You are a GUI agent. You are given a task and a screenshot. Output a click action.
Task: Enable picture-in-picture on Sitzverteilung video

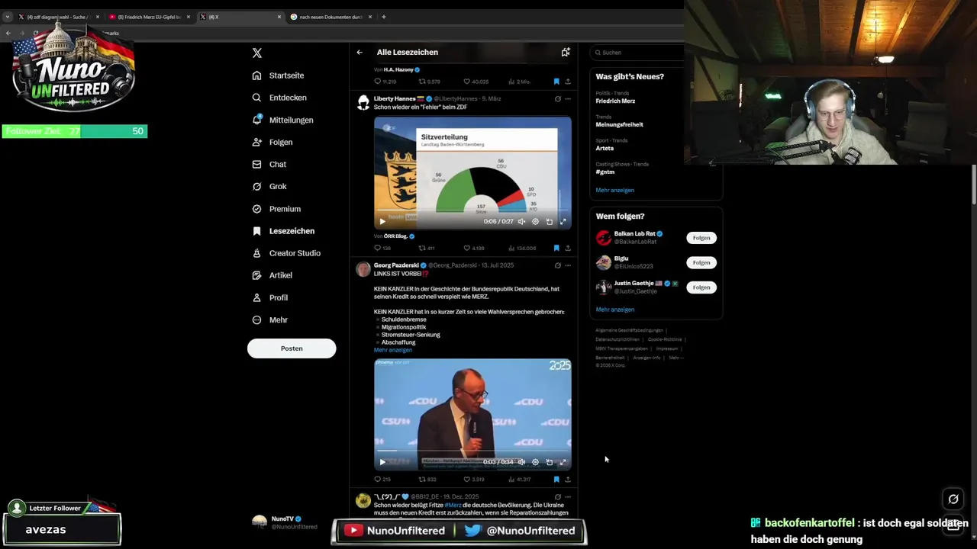[x=549, y=222]
